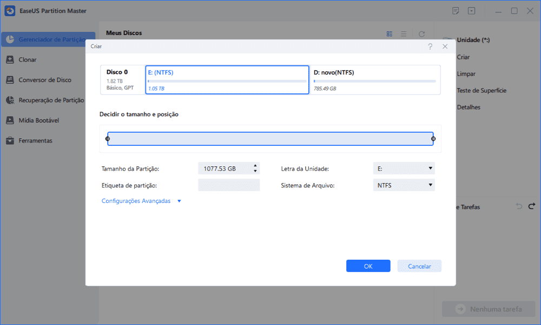This screenshot has height=325, width=541.
Task: Open the notes icon in title bar
Action: (x=456, y=11)
